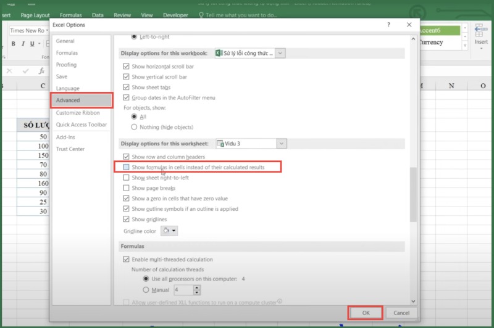494x328 pixels.
Task: Enable Show page breaks checkbox
Action: [126, 188]
